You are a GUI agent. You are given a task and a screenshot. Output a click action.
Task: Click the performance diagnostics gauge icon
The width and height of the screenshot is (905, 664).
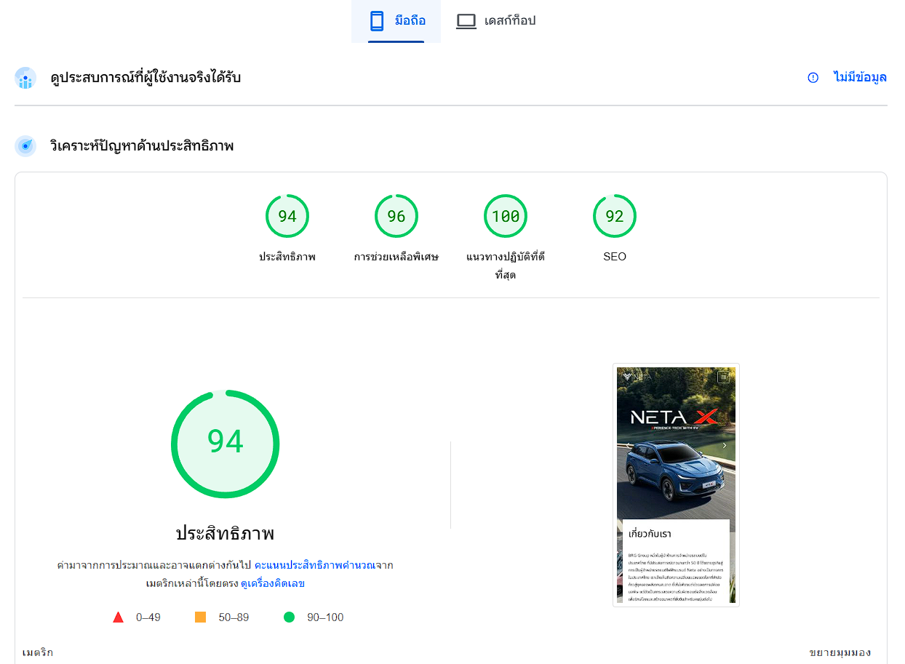pos(25,146)
